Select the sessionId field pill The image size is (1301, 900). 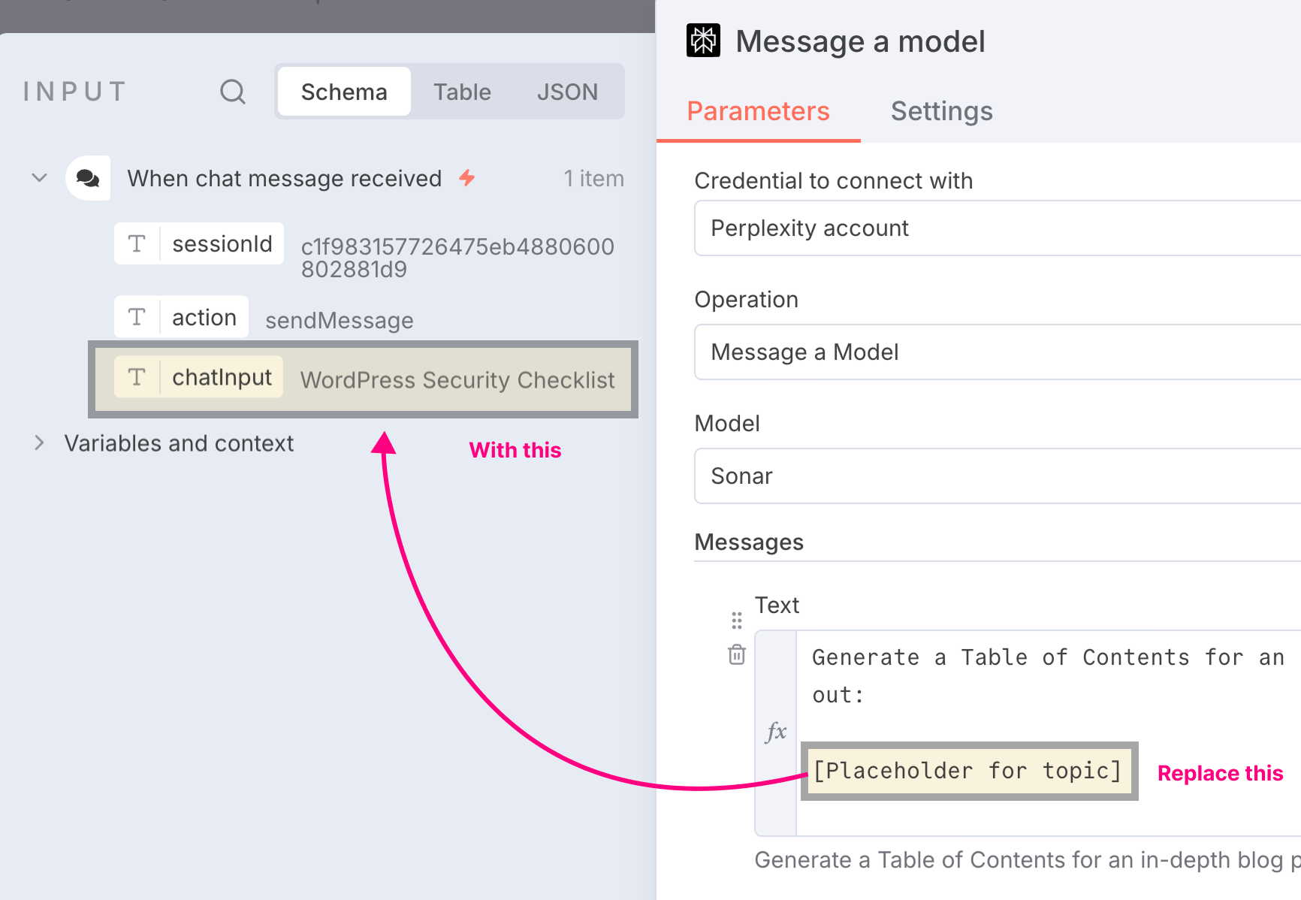coord(199,243)
